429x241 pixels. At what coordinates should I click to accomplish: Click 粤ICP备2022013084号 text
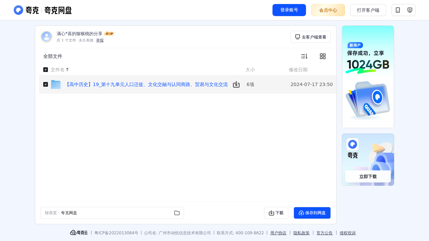[116, 233]
